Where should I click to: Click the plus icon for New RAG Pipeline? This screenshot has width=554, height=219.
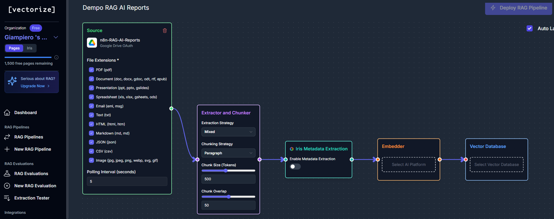point(7,149)
